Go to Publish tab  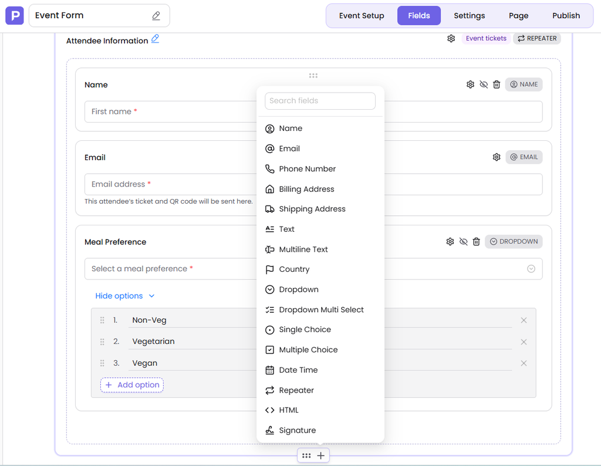(566, 16)
